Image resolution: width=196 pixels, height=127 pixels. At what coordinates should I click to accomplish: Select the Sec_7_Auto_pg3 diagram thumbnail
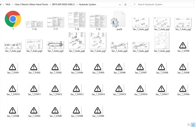pyautogui.click(x=13, y=45)
